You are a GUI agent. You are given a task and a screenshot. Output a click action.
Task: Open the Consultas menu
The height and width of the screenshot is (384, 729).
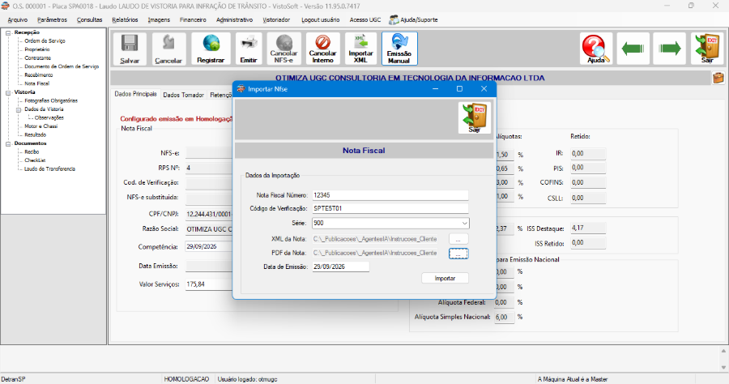point(89,20)
